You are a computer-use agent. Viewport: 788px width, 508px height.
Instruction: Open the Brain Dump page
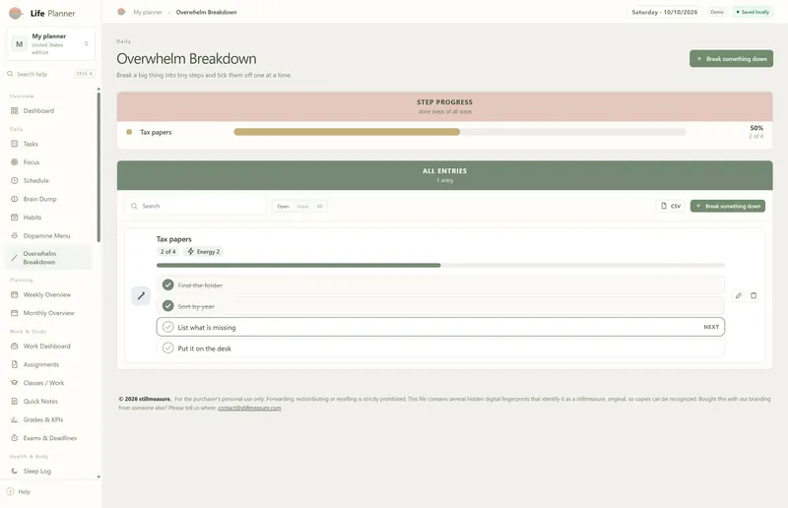(39, 199)
